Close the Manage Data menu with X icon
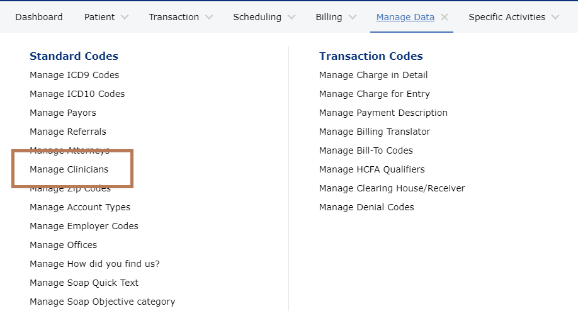The image size is (578, 311). (445, 17)
